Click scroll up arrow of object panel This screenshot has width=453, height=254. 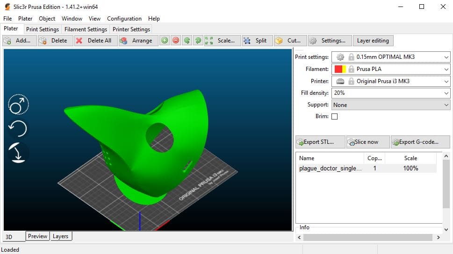[446, 156]
